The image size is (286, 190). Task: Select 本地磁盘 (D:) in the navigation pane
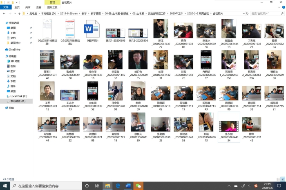pos(18,101)
